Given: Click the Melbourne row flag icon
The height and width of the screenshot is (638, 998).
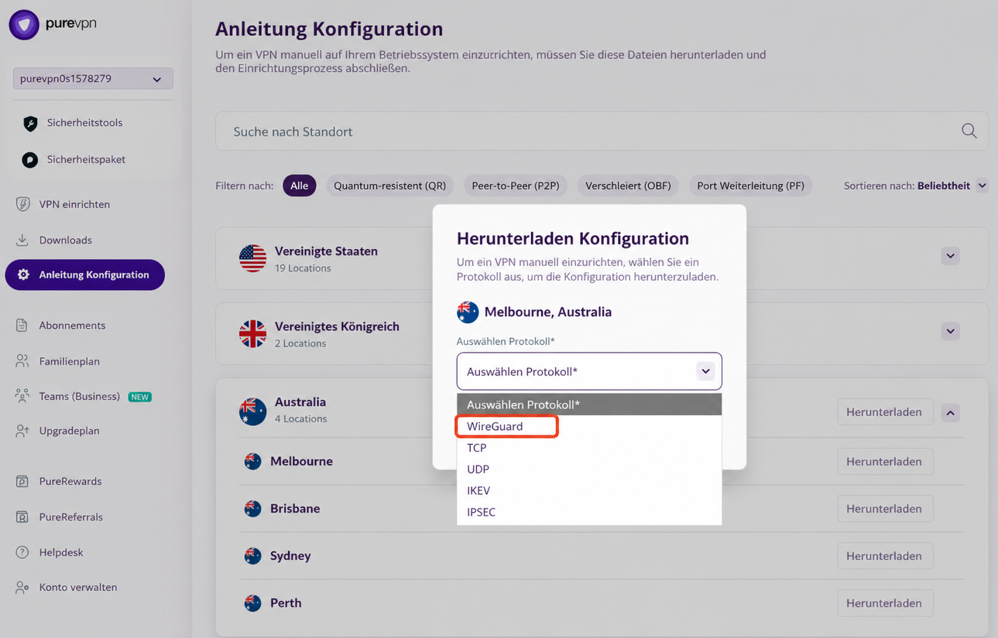Looking at the screenshot, I should pos(252,462).
